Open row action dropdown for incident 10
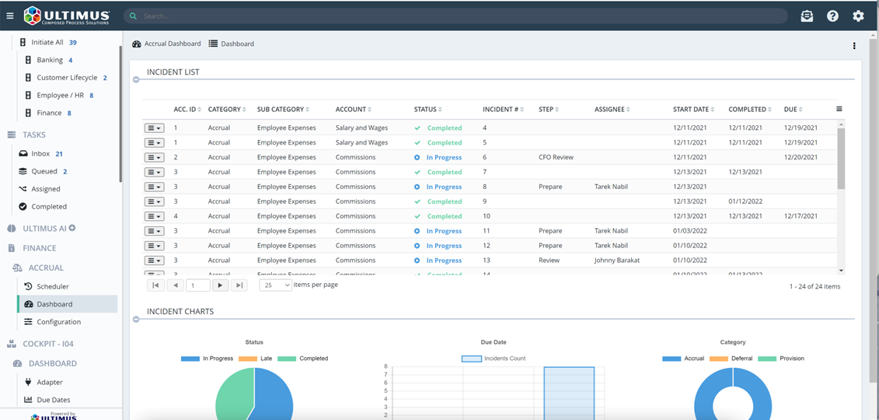 154,216
